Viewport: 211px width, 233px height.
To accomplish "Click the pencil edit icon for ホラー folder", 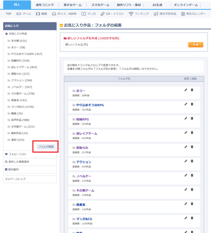I will pyautogui.click(x=186, y=90).
